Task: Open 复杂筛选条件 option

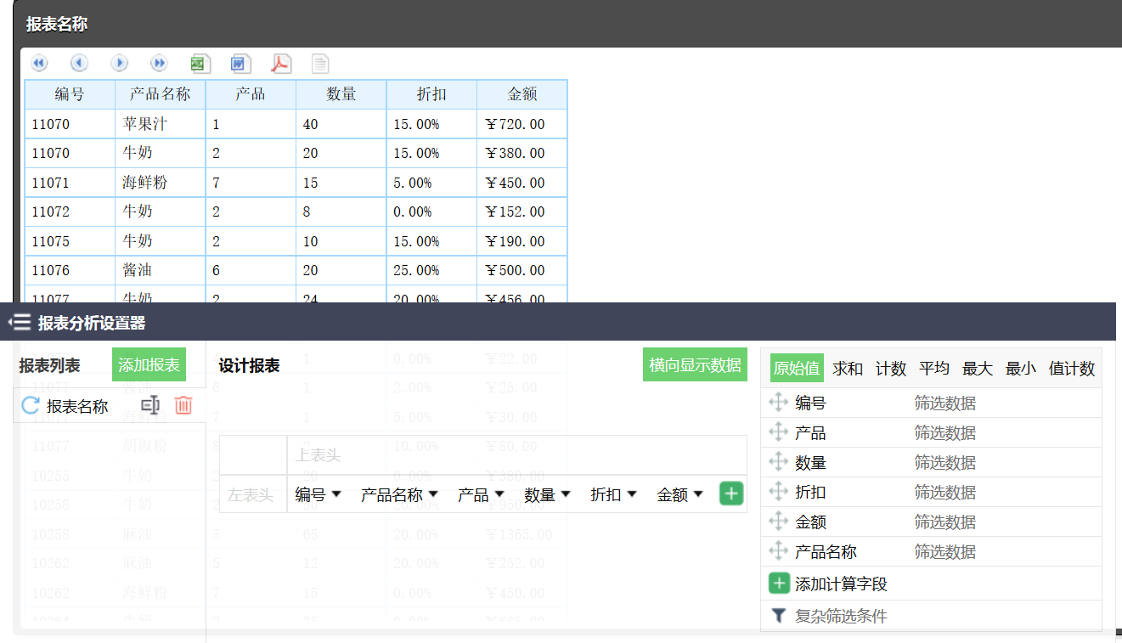Action: click(841, 617)
